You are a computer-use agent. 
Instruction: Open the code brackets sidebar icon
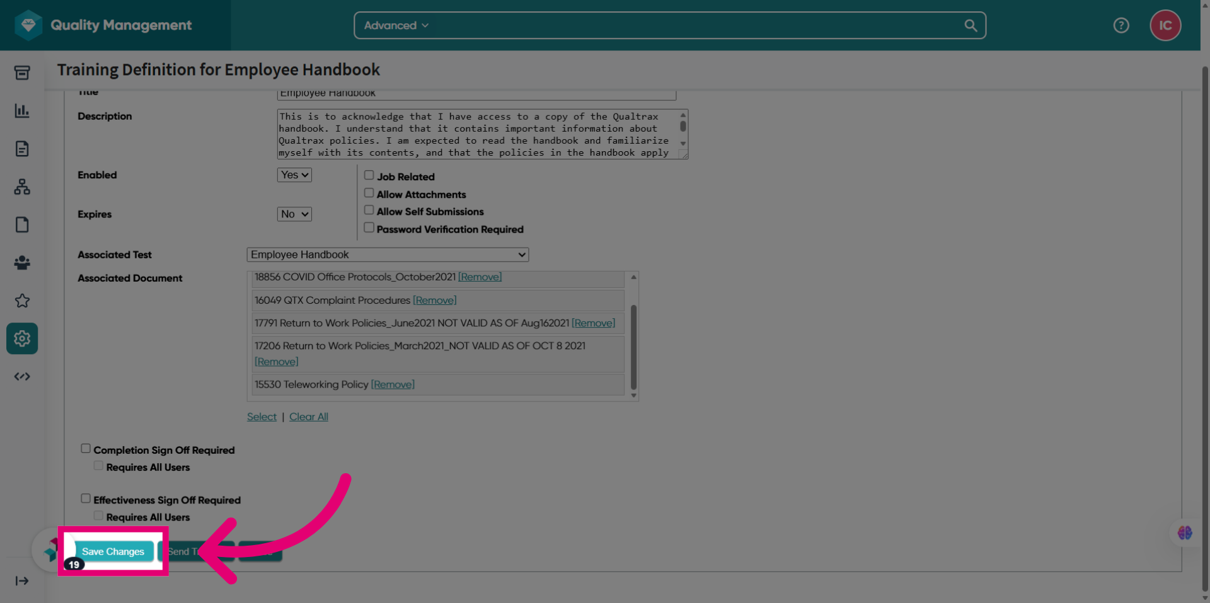[22, 376]
